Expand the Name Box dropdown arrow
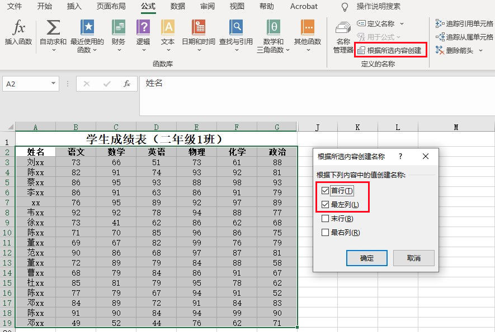Image resolution: width=495 pixels, height=332 pixels. tap(53, 84)
